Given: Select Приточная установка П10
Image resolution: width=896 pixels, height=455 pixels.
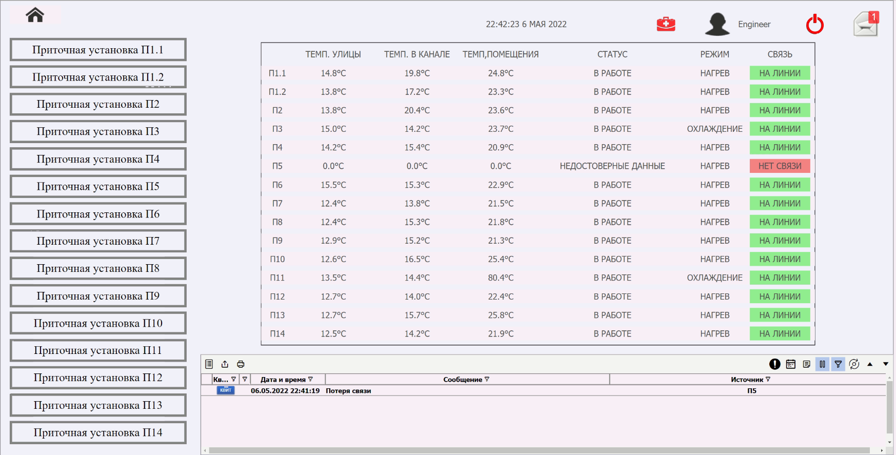Looking at the screenshot, I should [98, 323].
